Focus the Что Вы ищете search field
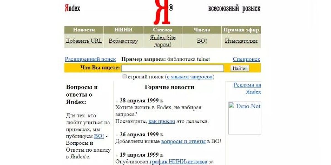Screen dimensions: 331x165 click(172, 68)
